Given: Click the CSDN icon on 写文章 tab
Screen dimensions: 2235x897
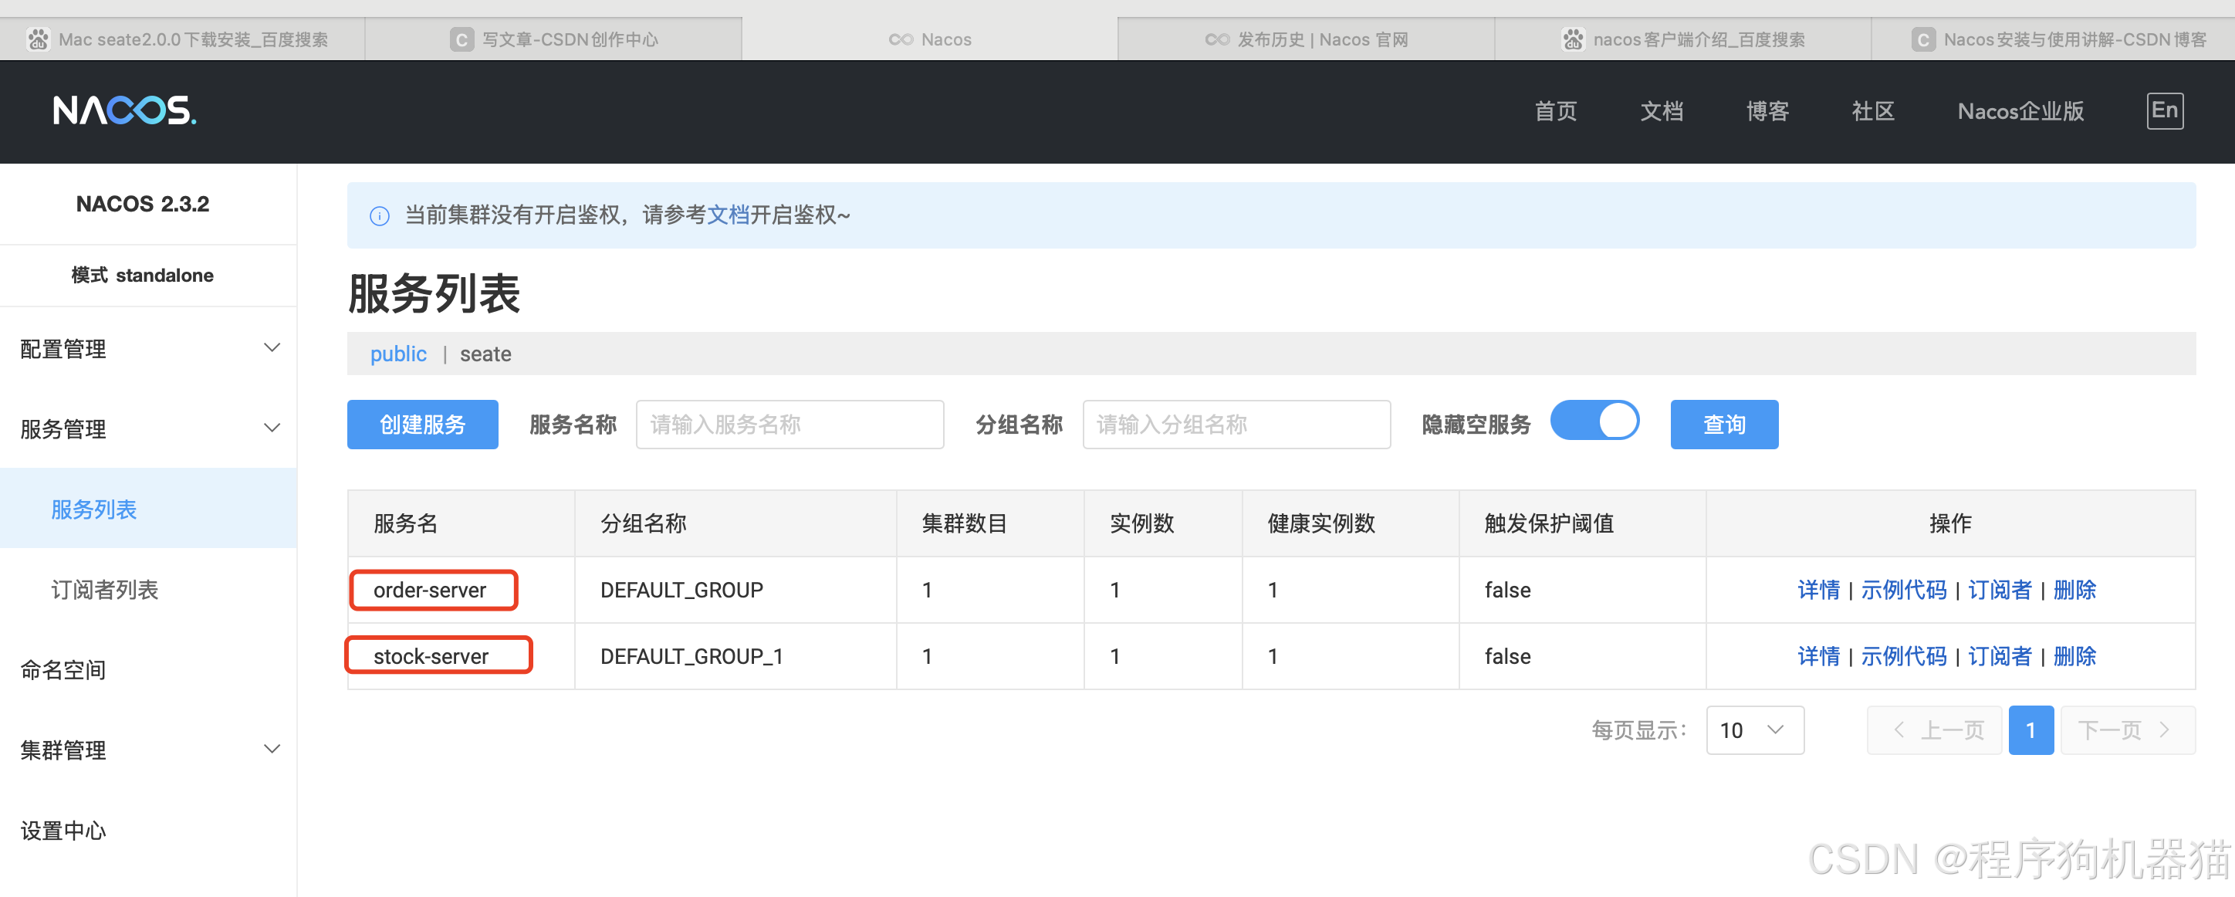Looking at the screenshot, I should point(461,40).
